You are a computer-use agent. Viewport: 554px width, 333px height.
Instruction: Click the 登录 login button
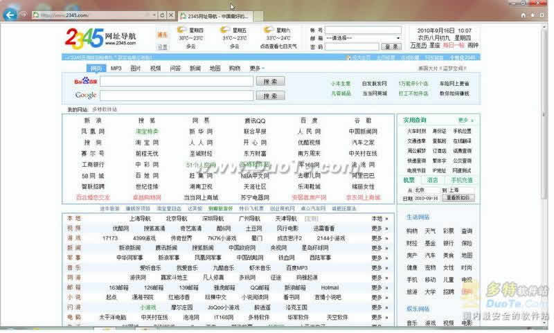pos(391,46)
